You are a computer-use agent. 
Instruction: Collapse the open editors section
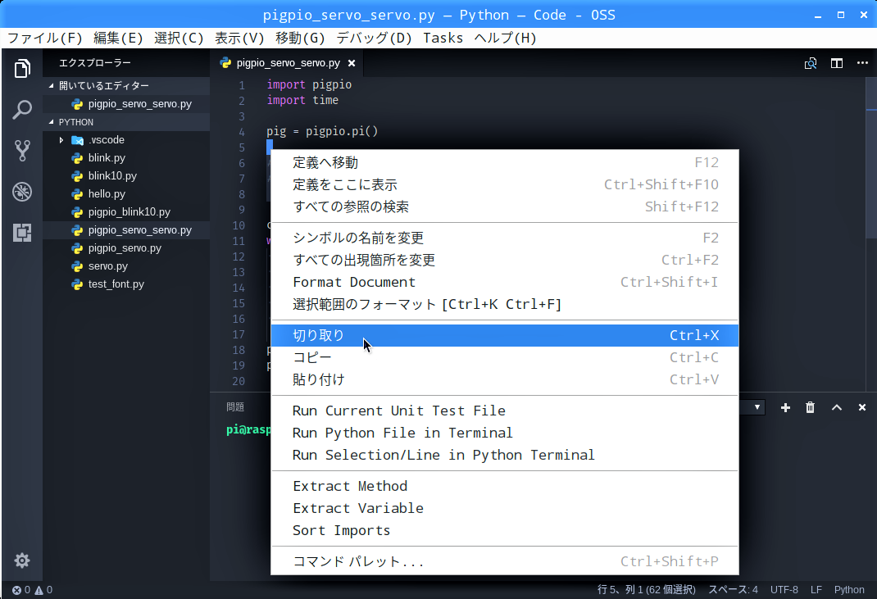[126, 85]
